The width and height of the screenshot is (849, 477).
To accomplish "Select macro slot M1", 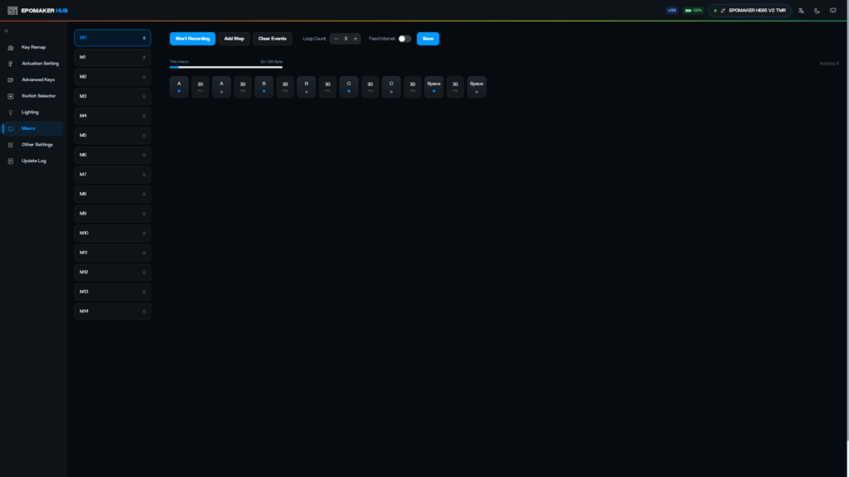I will tap(112, 57).
